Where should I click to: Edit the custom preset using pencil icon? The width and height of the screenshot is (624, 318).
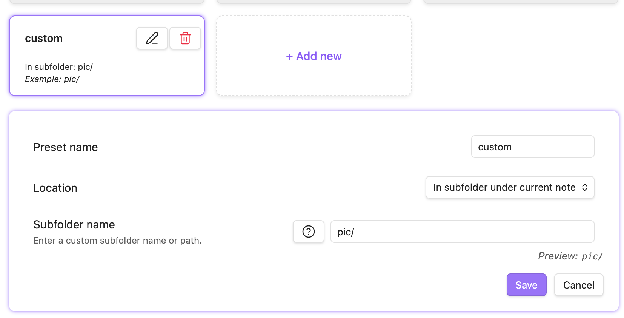[152, 38]
